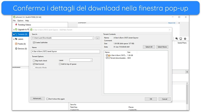
Task: Select Feeds (0) in sidebar
Action: (x=22, y=44)
